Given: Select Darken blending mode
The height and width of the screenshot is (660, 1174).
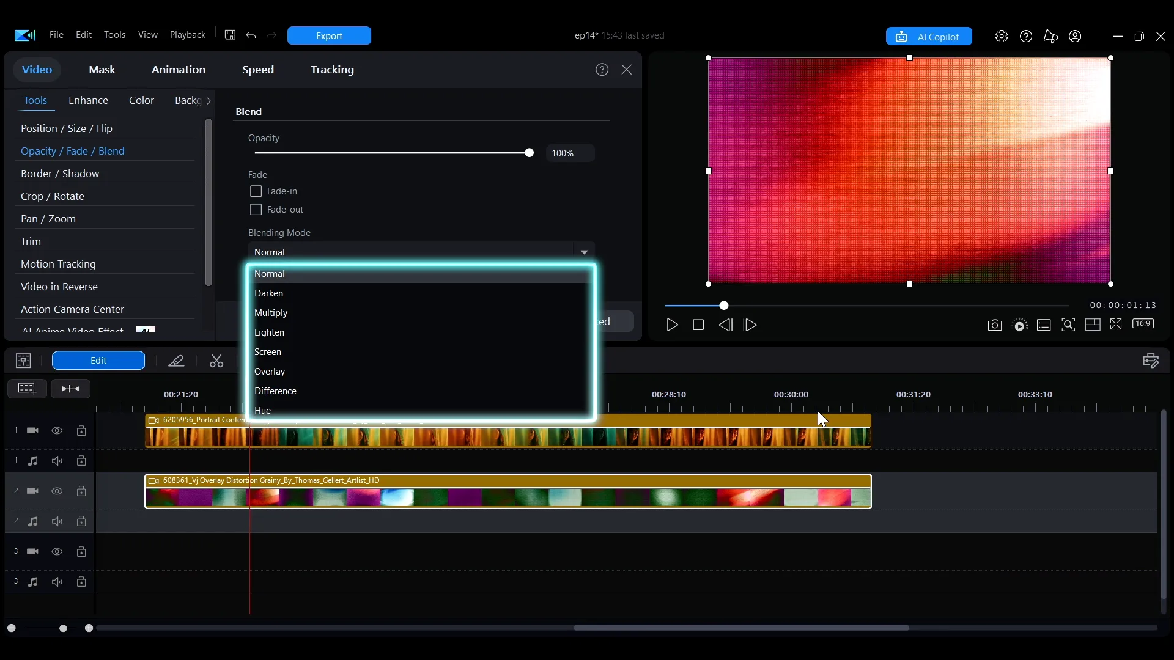Looking at the screenshot, I should pyautogui.click(x=421, y=293).
